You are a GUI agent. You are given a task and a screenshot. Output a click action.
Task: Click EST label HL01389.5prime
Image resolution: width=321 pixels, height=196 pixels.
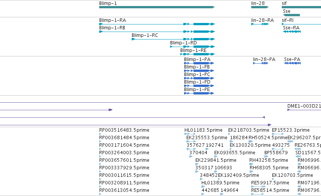click(220, 183)
